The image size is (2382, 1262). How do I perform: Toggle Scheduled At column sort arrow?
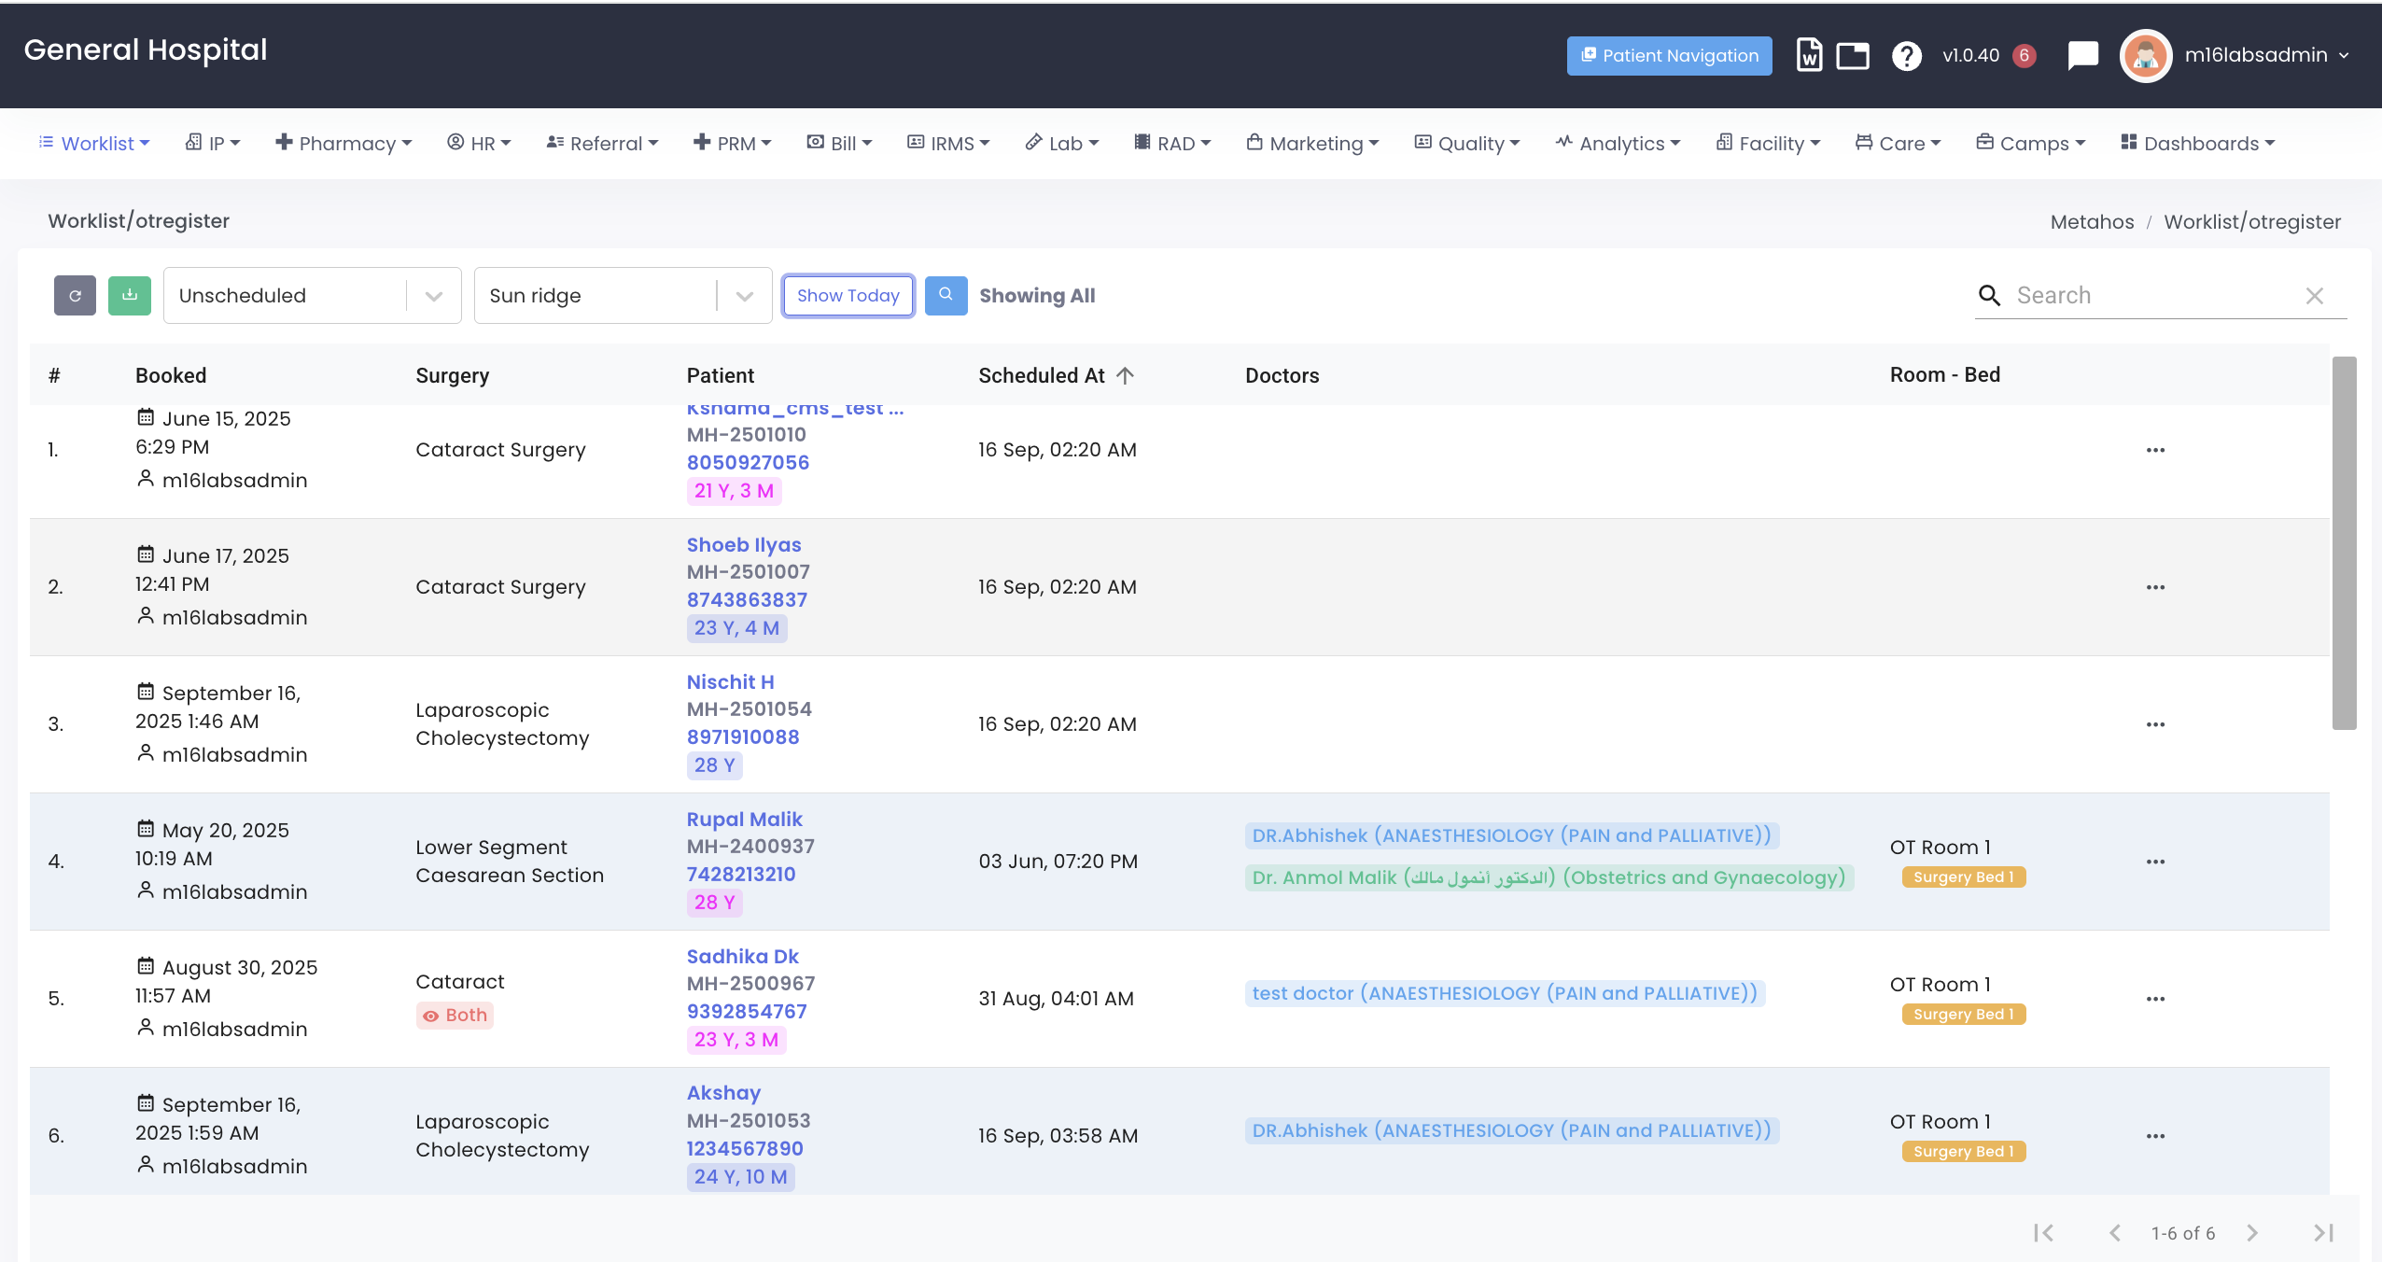point(1126,375)
